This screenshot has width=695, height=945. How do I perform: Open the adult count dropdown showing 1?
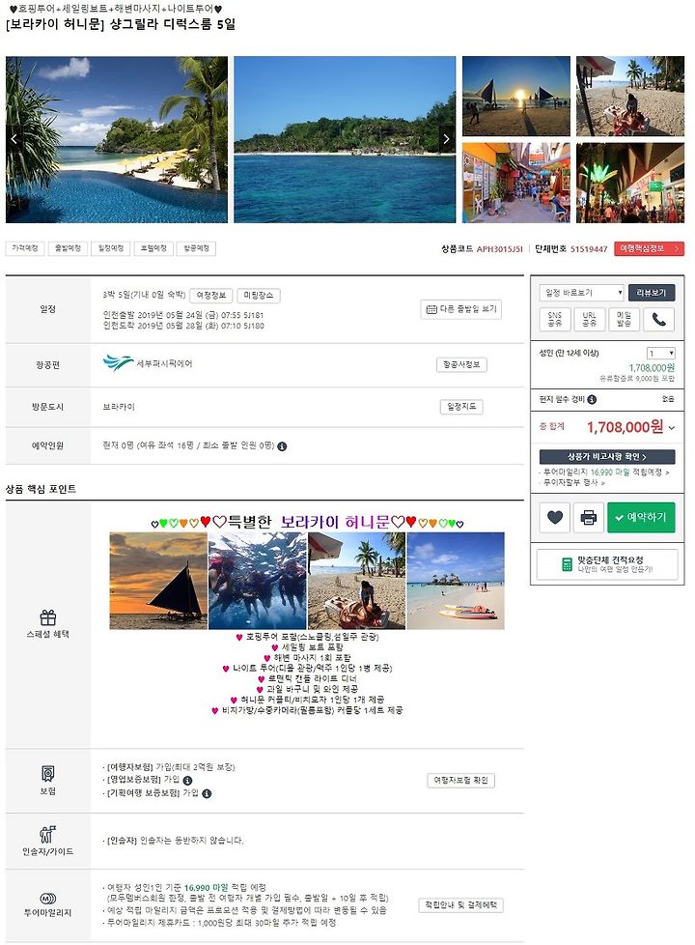tap(660, 354)
